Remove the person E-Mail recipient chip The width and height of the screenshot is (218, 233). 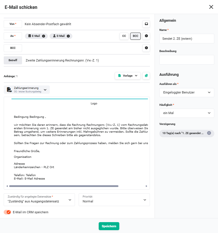tap(68, 36)
